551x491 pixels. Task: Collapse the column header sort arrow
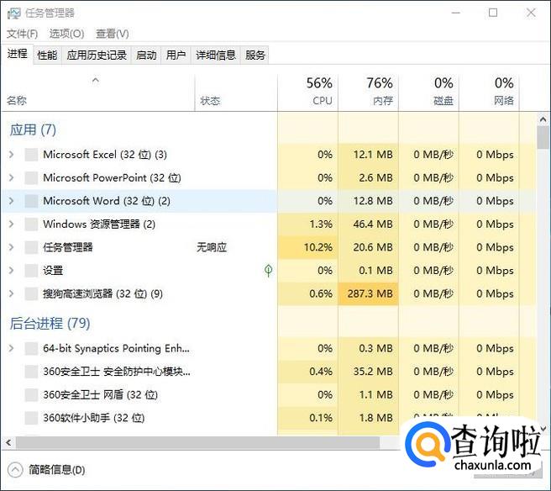point(95,81)
